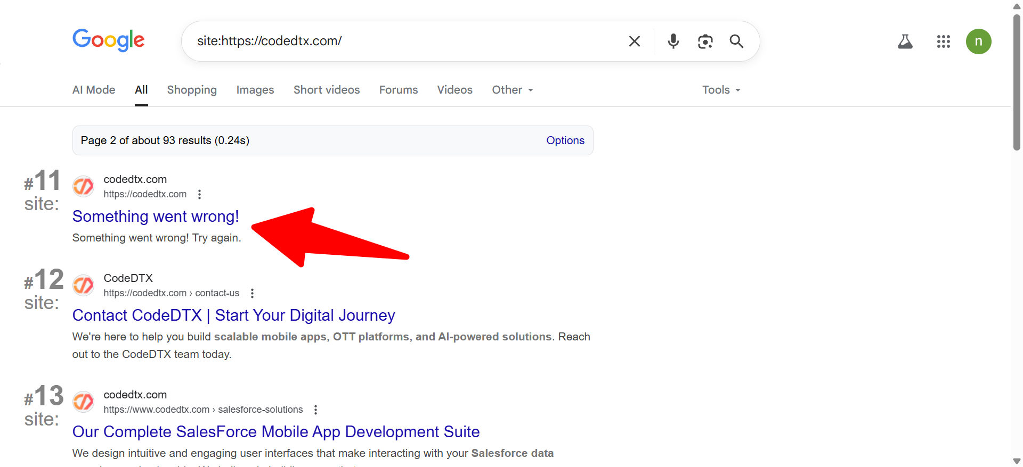Click the CodeDTX favicon of contact-us result
This screenshot has width=1023, height=467.
point(84,286)
